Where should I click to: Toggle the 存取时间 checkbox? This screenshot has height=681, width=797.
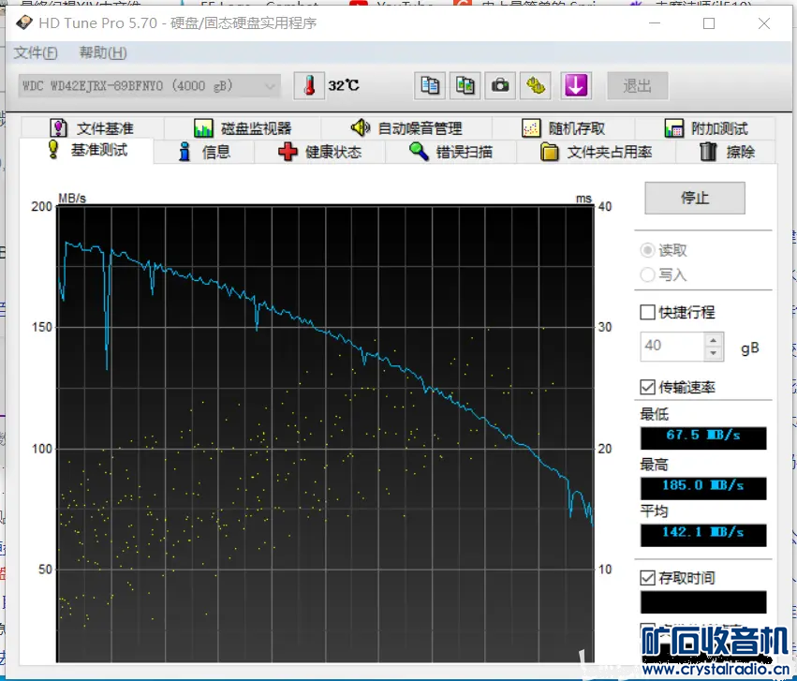tap(647, 578)
